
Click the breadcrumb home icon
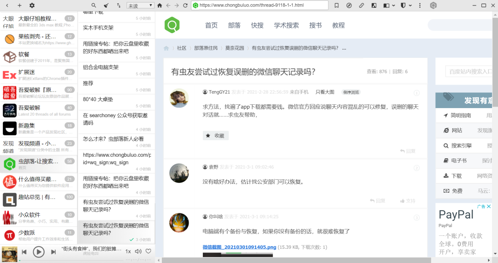point(166,48)
